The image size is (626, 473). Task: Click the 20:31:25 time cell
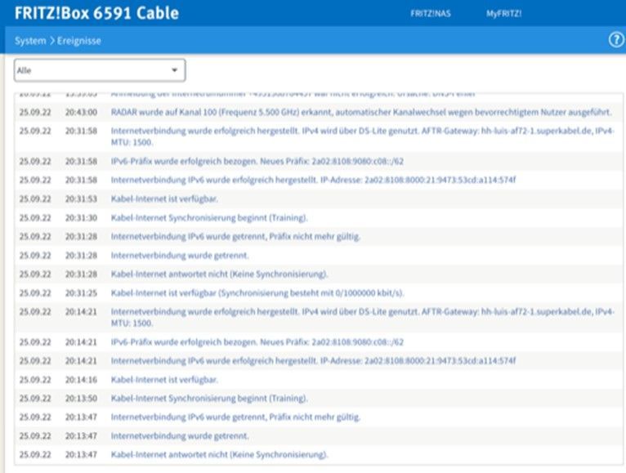pyautogui.click(x=81, y=293)
